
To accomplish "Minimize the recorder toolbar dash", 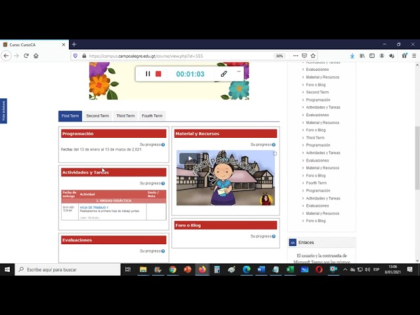I will tap(239, 72).
